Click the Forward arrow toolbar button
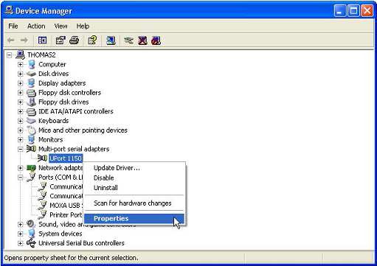This screenshot has height=266, width=377. pyautogui.click(x=24, y=40)
